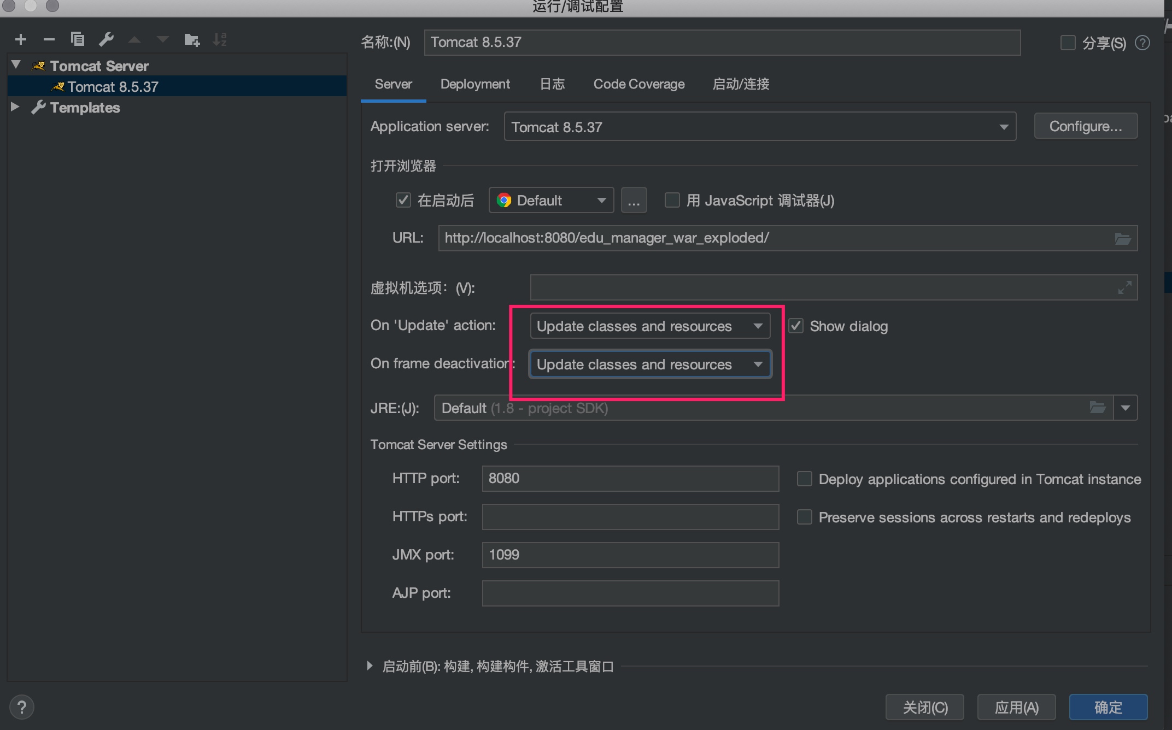Toggle the Show dialog checkbox
Image resolution: width=1172 pixels, height=730 pixels.
coord(795,326)
